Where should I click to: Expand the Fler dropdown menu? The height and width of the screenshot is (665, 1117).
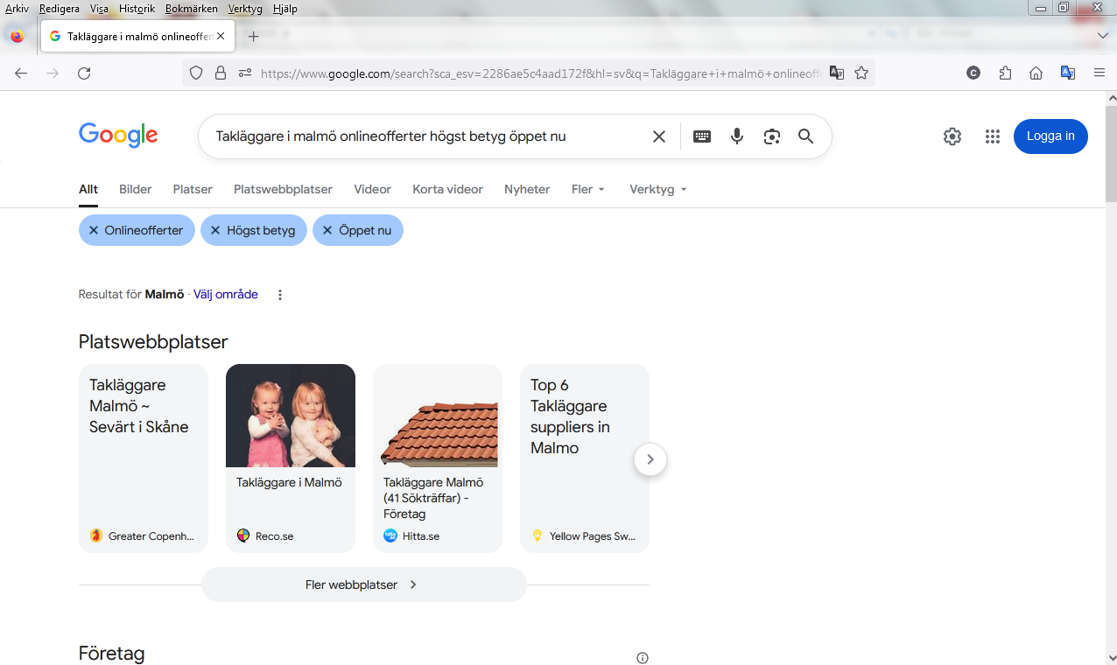point(588,189)
